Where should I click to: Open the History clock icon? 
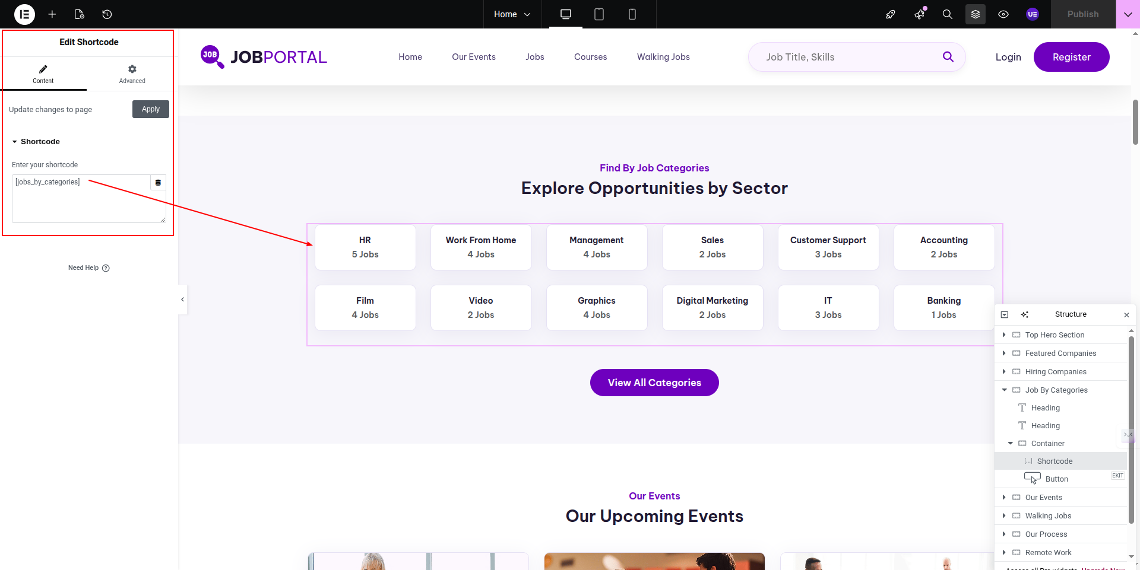[x=107, y=14]
